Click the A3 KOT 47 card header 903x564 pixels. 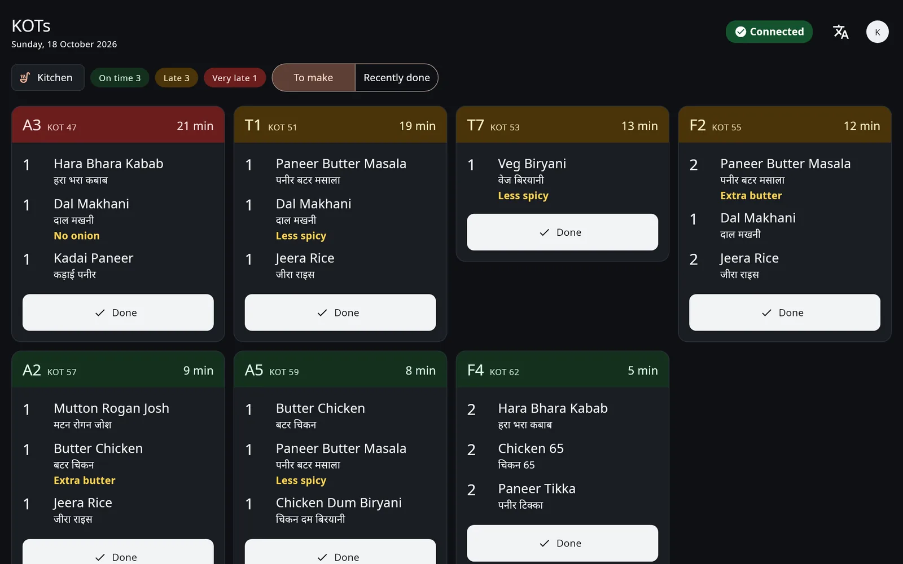pyautogui.click(x=118, y=125)
